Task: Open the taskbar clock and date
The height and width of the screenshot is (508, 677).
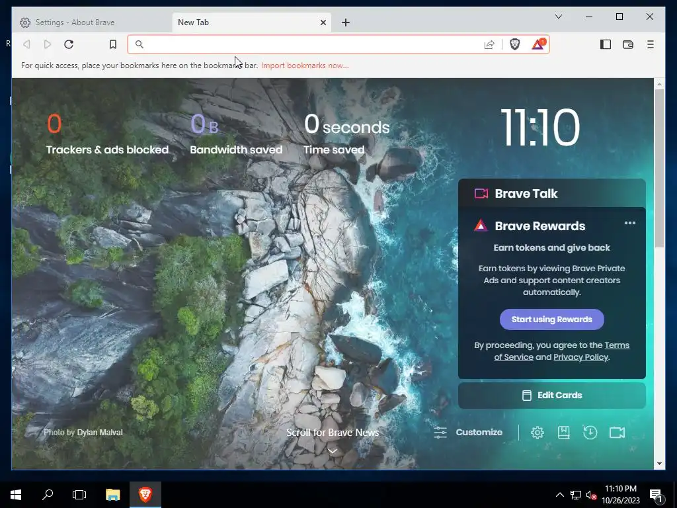Action: (x=620, y=495)
